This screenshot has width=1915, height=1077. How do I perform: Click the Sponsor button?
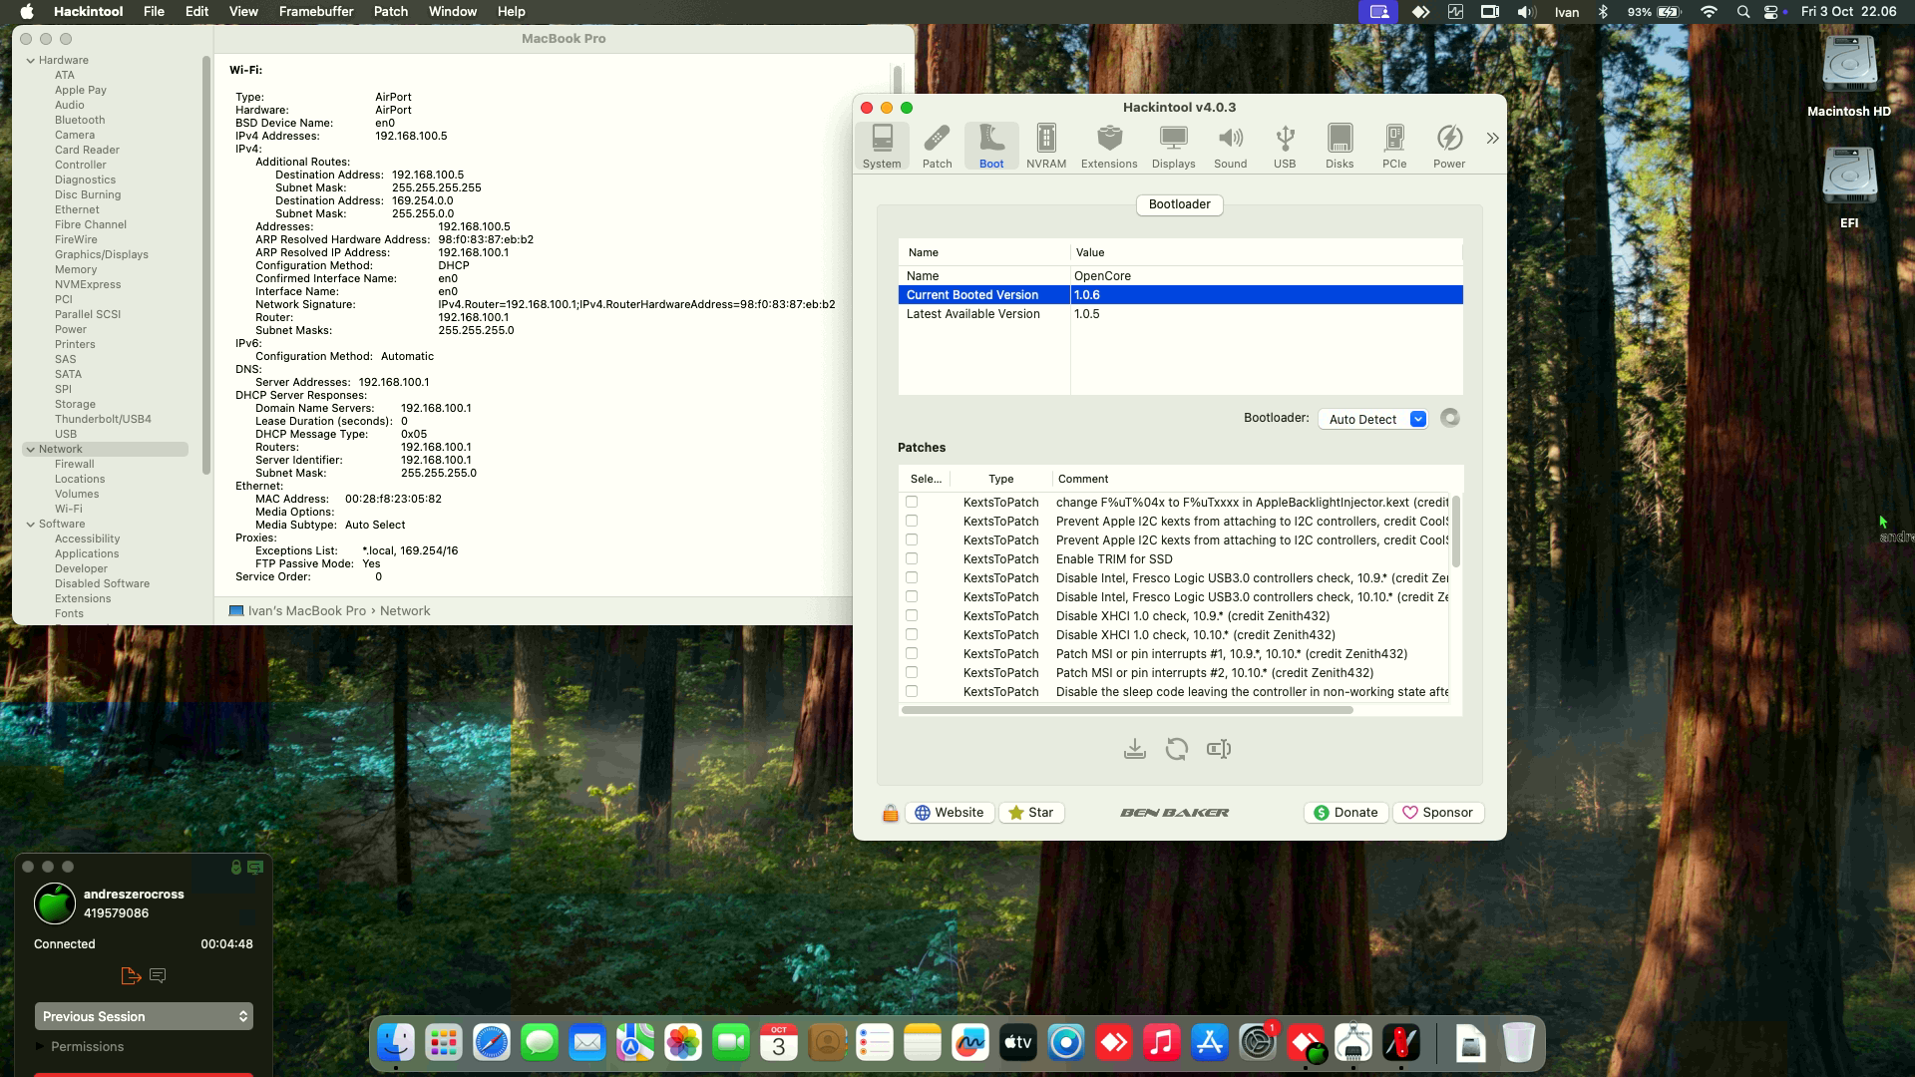(x=1438, y=813)
